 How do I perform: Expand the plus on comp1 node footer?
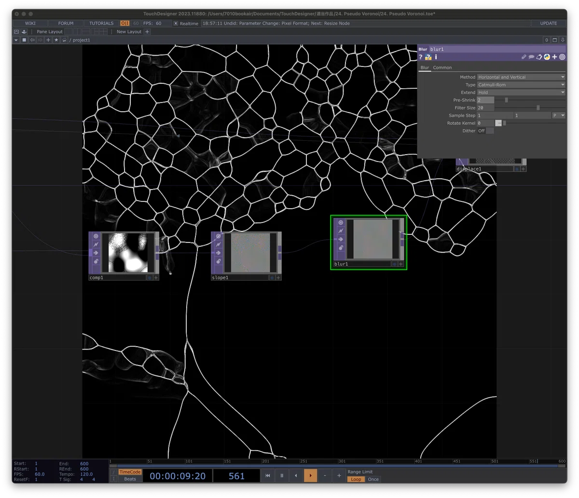point(156,278)
